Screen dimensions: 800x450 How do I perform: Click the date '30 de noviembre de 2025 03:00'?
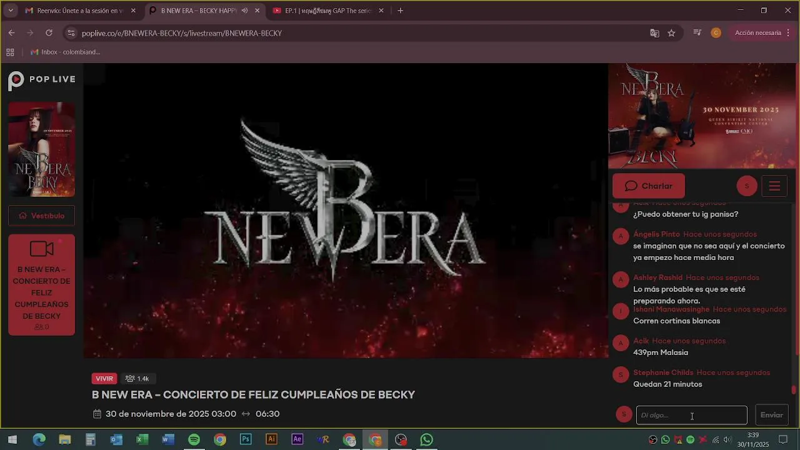pyautogui.click(x=171, y=414)
